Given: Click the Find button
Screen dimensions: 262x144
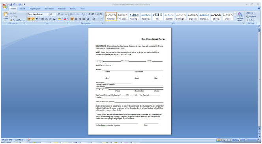Looking at the screenshot, I should (250, 13).
